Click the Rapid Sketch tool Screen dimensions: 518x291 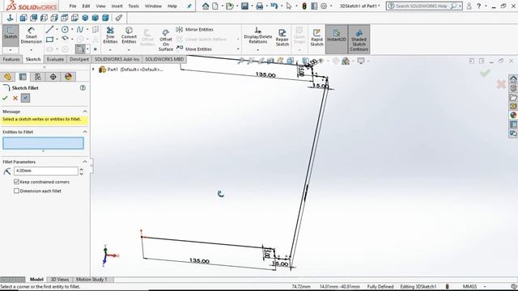click(316, 37)
